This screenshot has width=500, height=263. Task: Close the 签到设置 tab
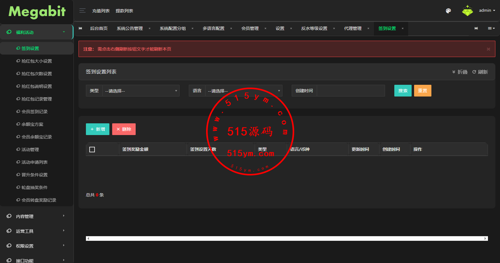[402, 28]
